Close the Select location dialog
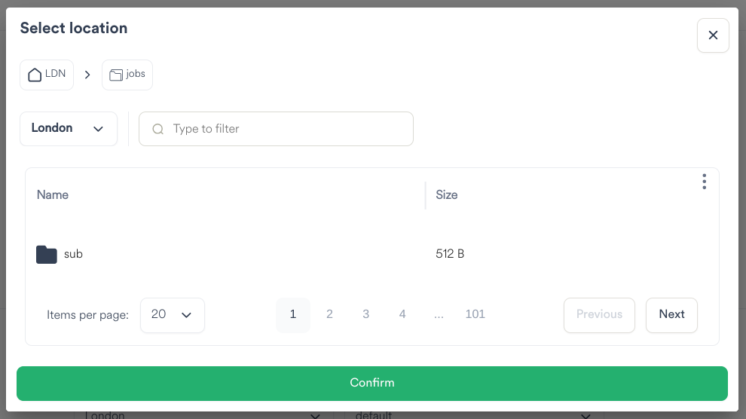 [713, 35]
